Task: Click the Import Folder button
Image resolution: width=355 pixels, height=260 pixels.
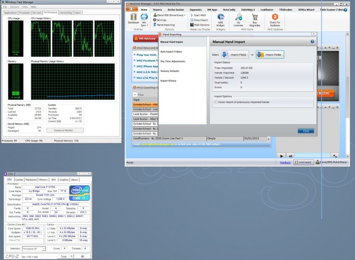Action: [x=270, y=54]
